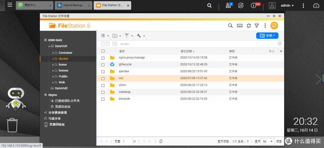Expand the Container folder tree node
324x148 pixels.
pos(53,53)
